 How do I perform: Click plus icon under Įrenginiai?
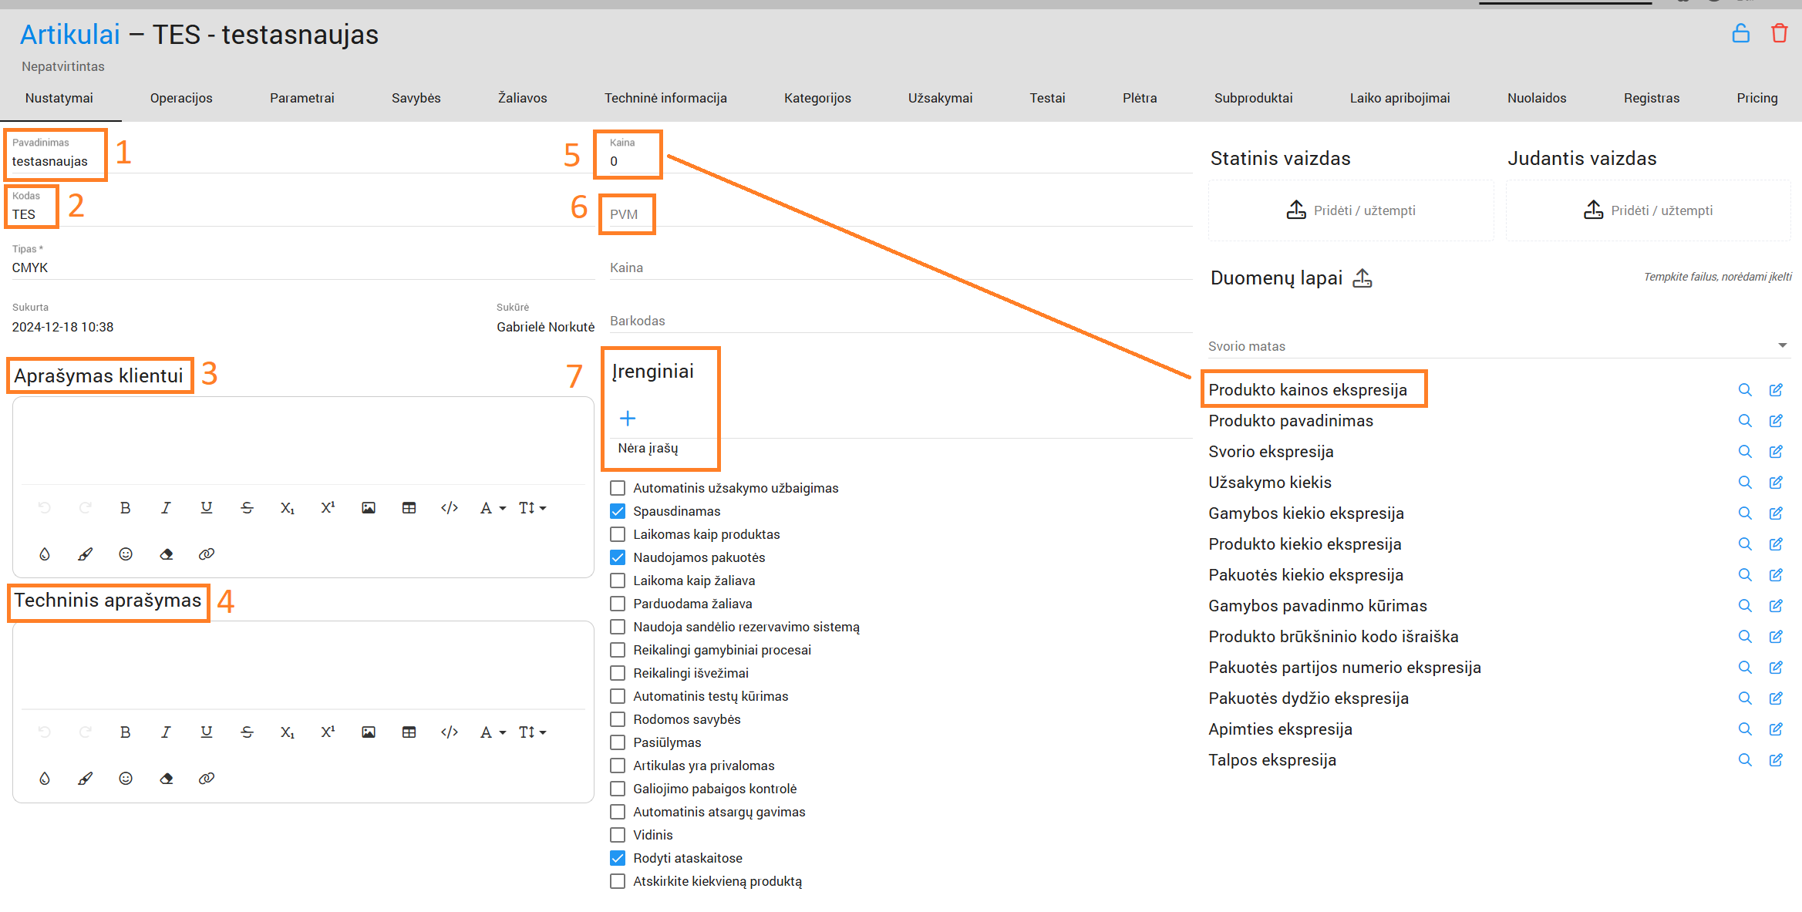click(x=628, y=419)
